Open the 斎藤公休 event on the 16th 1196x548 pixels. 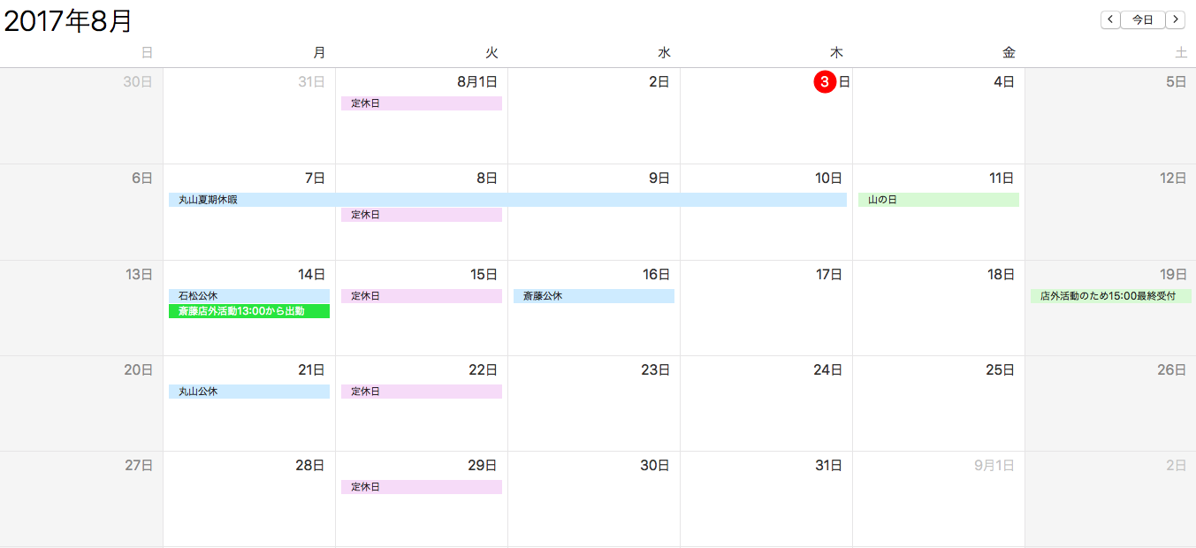[x=594, y=296]
